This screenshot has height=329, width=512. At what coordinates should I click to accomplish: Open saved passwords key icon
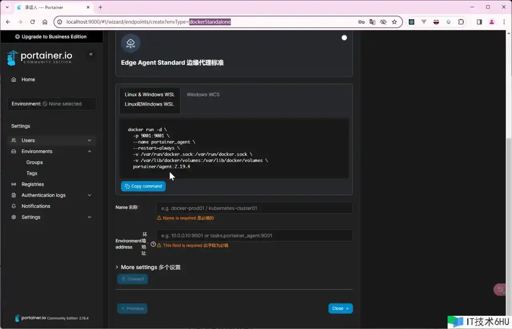361,22
